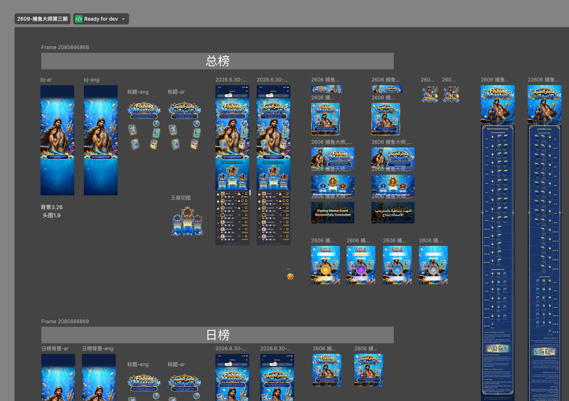Select the section title 2609-捕鱼大师第三期
This screenshot has width=569, height=401.
pyautogui.click(x=42, y=19)
